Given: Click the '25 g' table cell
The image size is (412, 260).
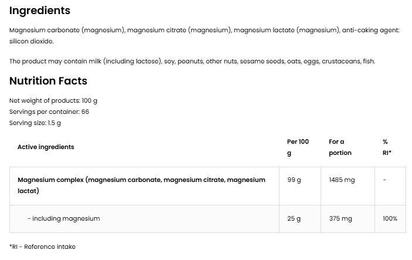Looking at the screenshot, I should coord(294,218).
